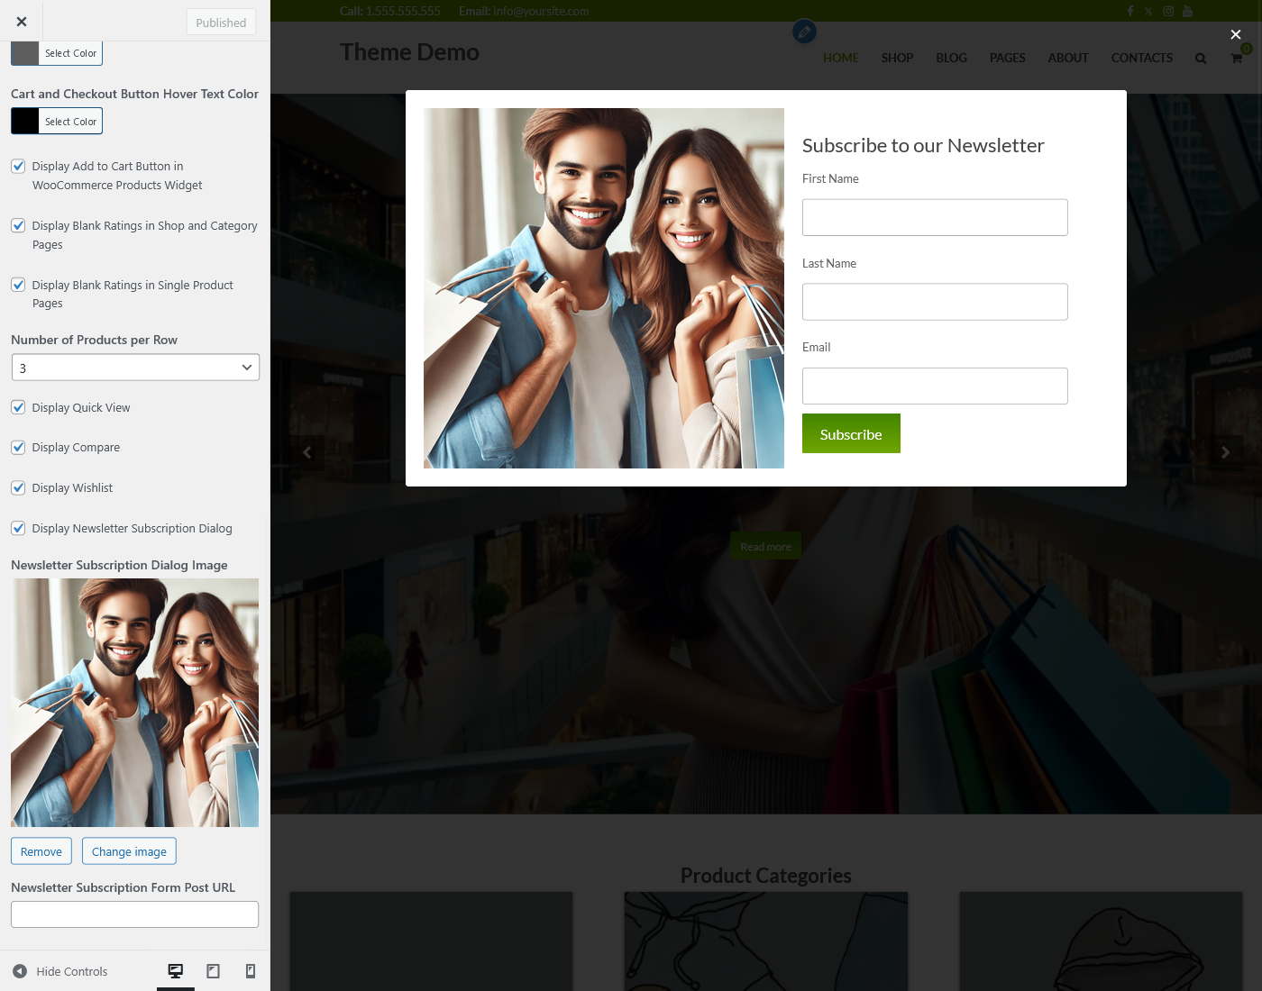
Task: Close the Customizer with the X icon
Action: pos(22,22)
